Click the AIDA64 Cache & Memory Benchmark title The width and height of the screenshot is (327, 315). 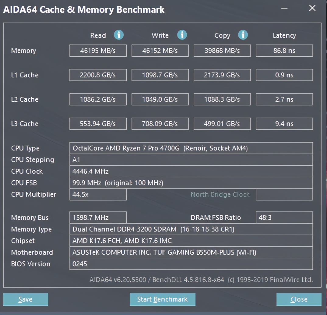tap(84, 9)
